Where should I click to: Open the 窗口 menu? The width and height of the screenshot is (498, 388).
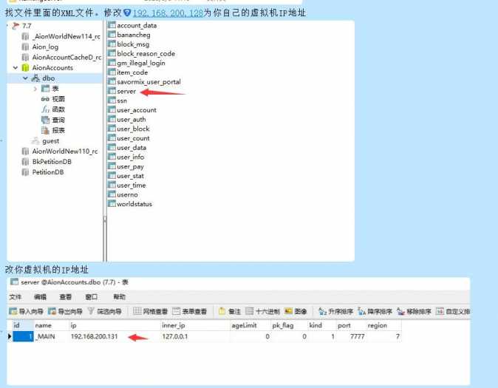pyautogui.click(x=92, y=297)
